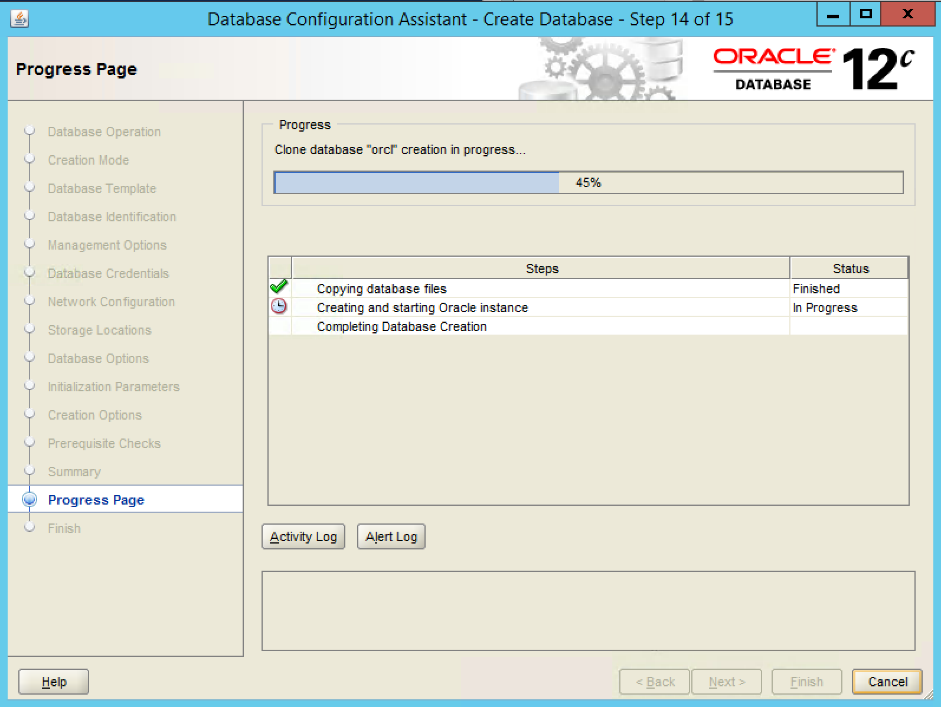Click the Steps column header
Image resolution: width=941 pixels, height=707 pixels.
pos(541,269)
